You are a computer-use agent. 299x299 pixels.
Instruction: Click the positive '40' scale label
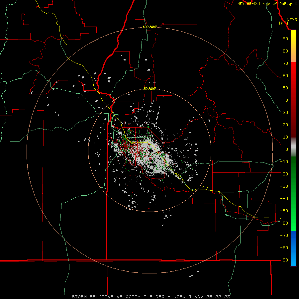coord(285,100)
